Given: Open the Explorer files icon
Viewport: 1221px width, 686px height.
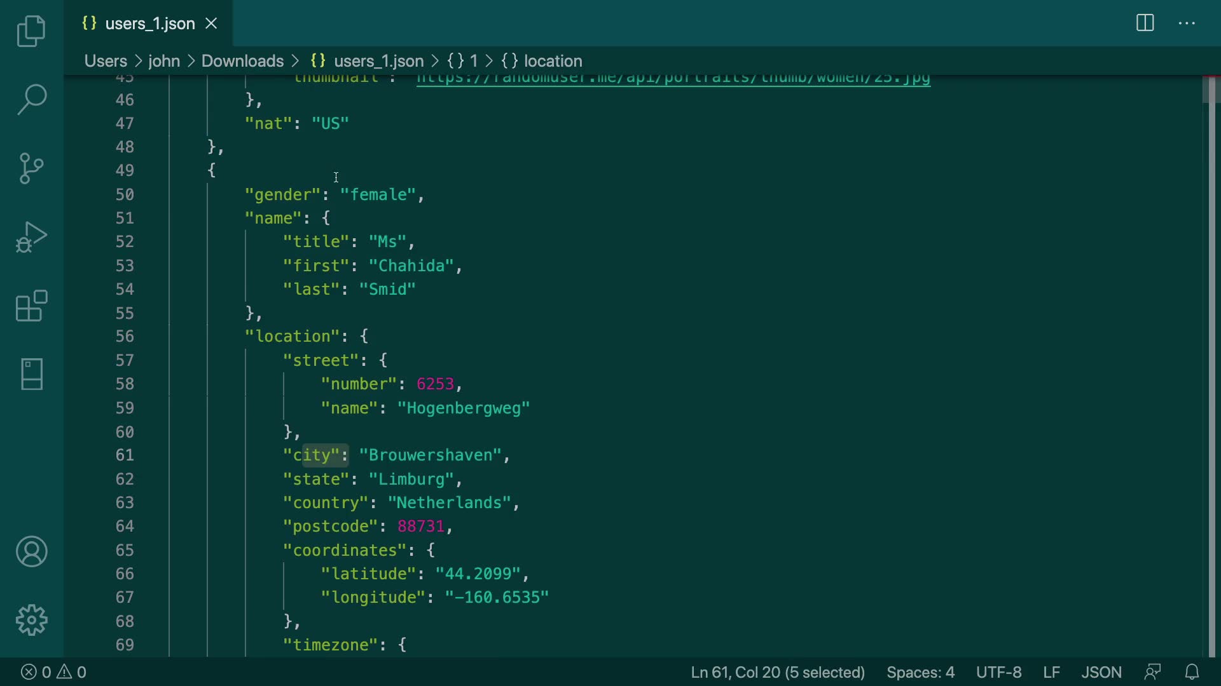Looking at the screenshot, I should tap(31, 31).
